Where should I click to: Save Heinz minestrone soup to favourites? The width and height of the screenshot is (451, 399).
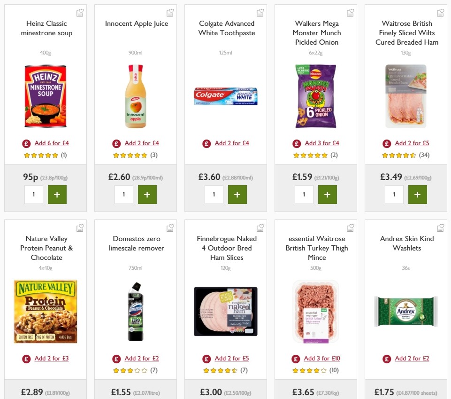pos(80,13)
